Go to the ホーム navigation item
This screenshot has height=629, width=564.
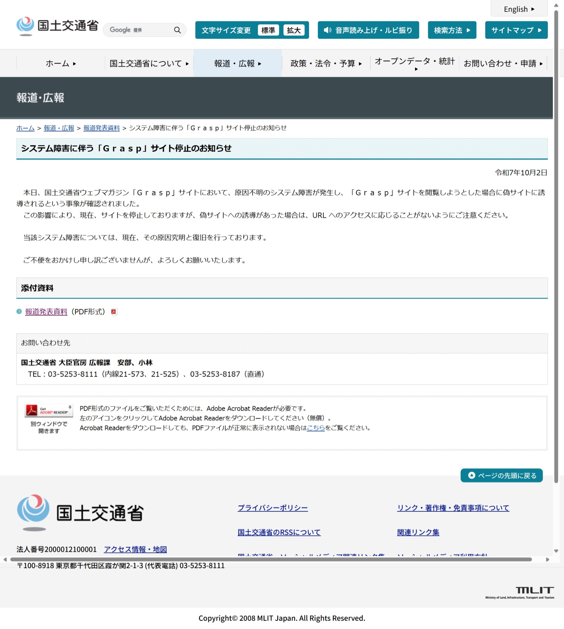[61, 63]
